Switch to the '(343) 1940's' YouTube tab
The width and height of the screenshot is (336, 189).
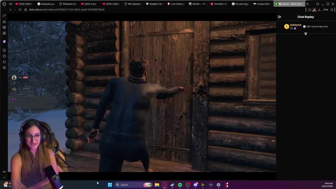coord(24,4)
